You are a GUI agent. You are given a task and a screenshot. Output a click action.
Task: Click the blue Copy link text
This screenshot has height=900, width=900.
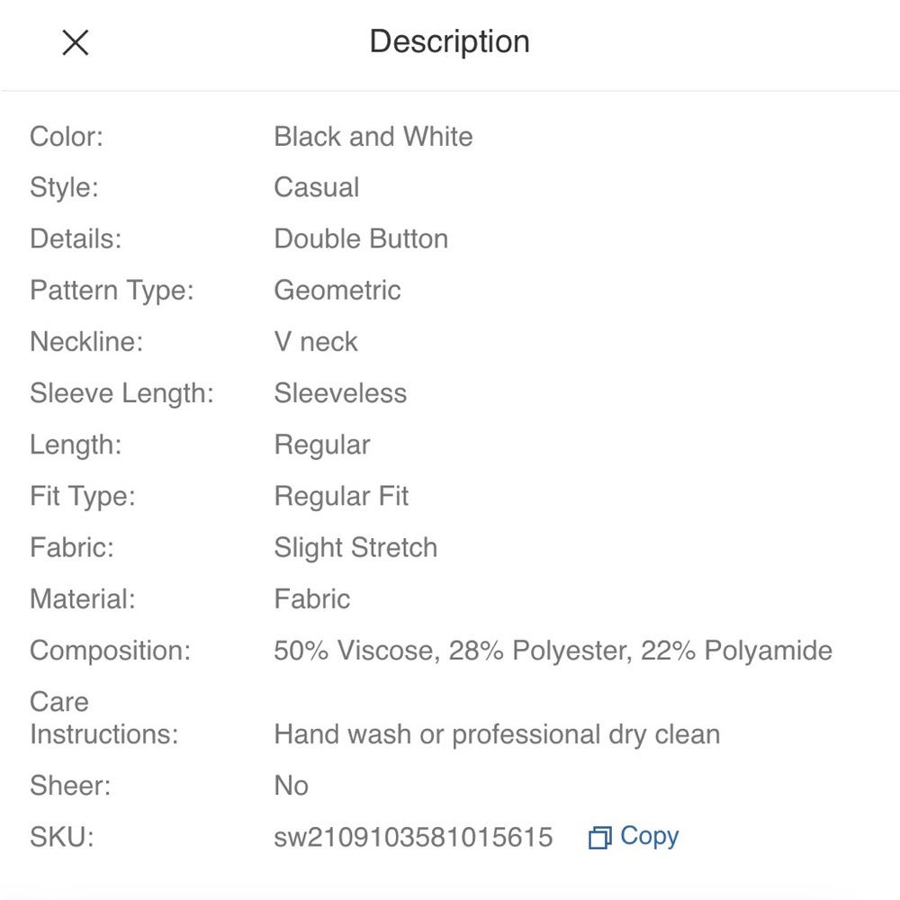click(649, 836)
